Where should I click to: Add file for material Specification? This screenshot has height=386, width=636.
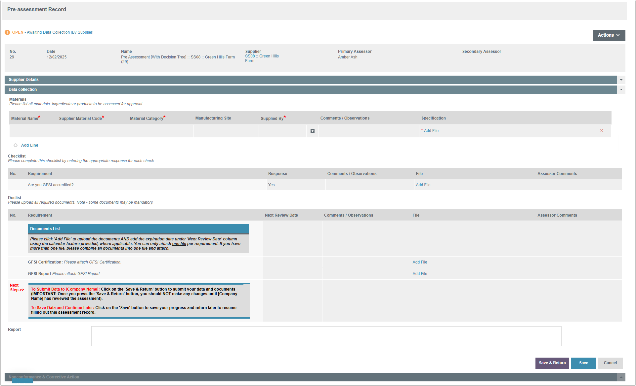pos(431,131)
